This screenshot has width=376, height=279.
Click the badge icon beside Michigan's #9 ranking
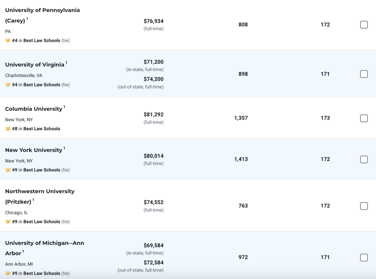[x=8, y=273]
